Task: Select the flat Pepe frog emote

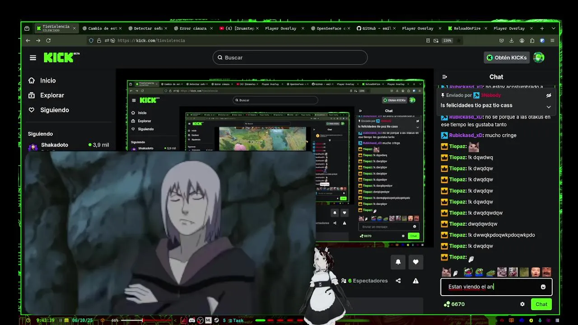Action: pos(491,272)
